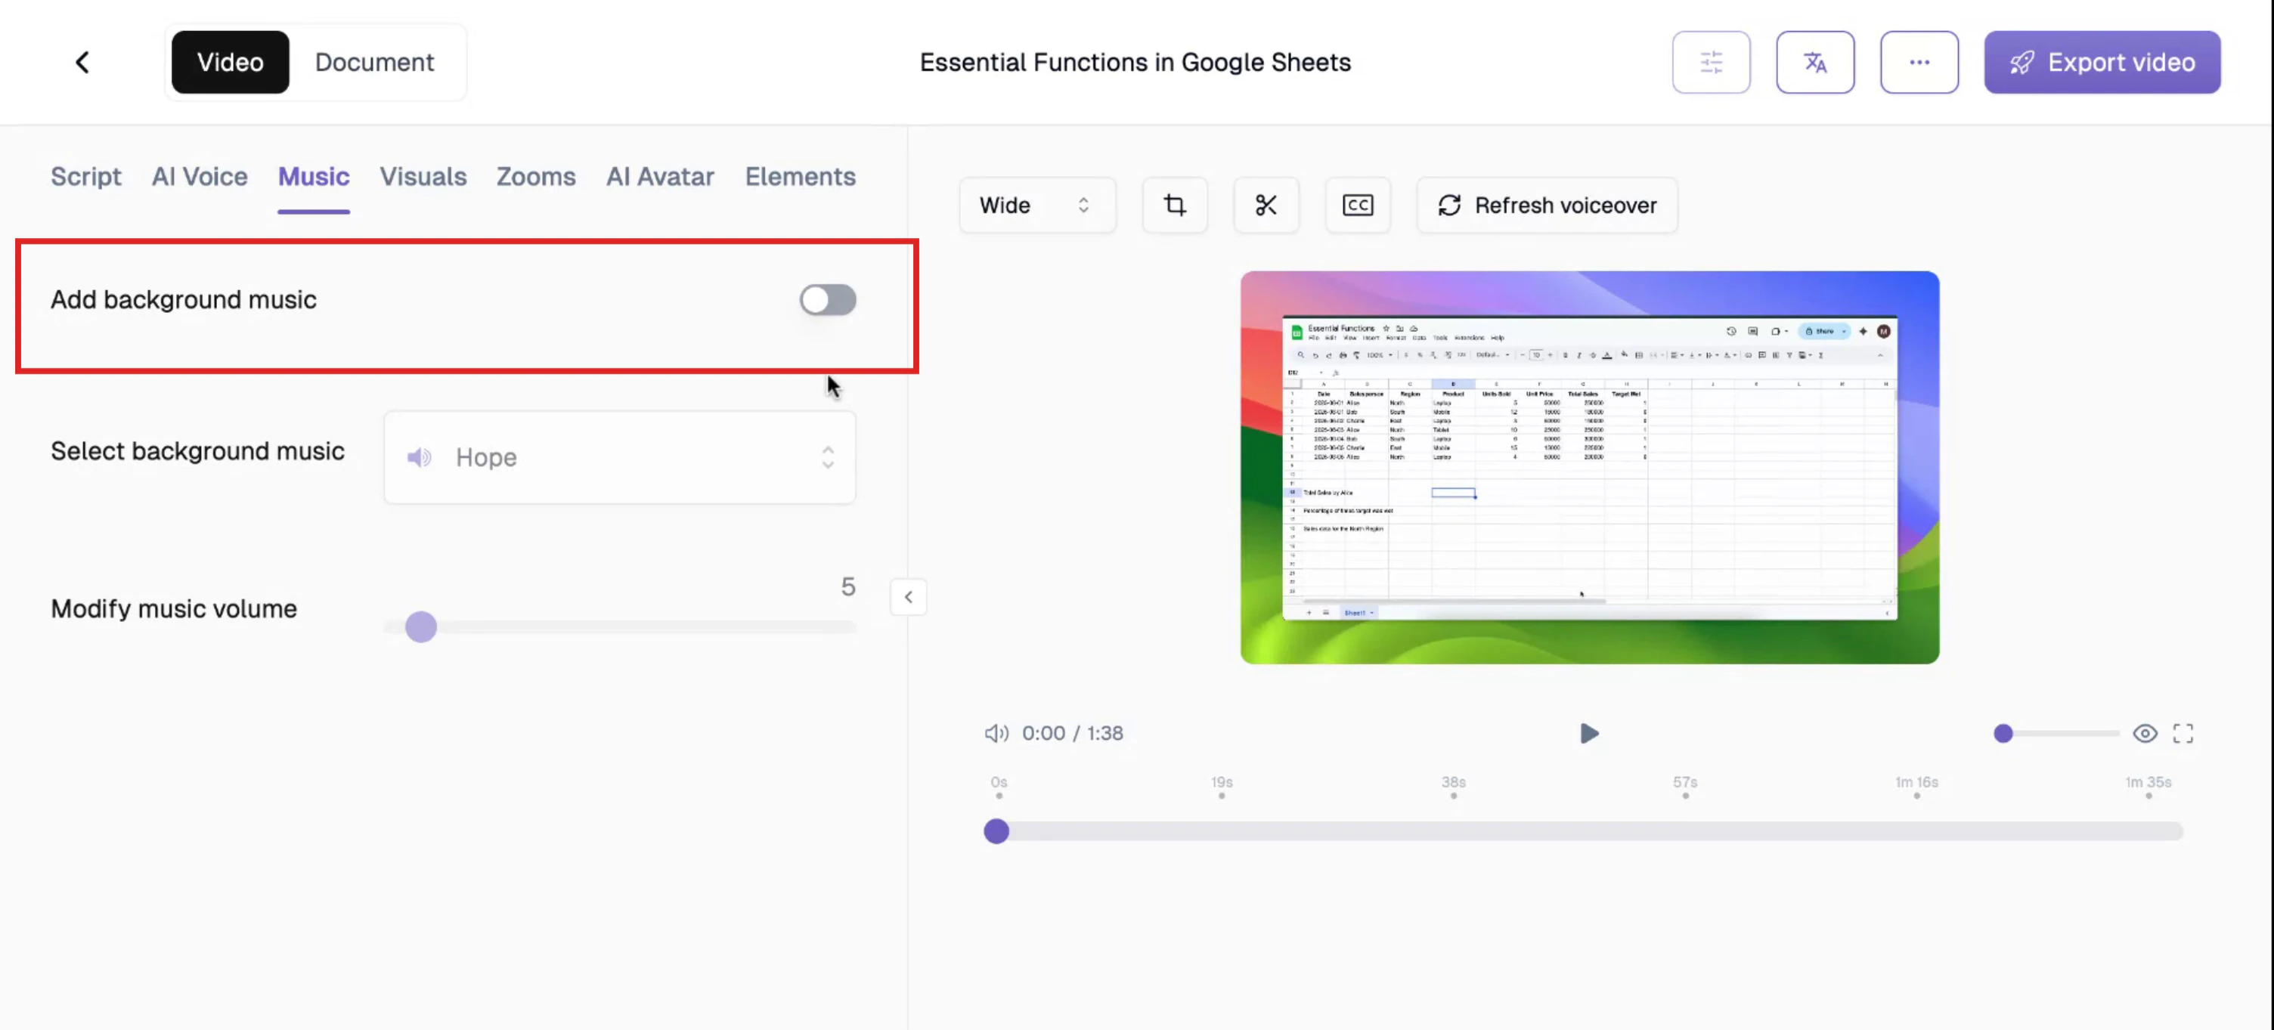Open the Hope background music dropdown
The width and height of the screenshot is (2274, 1030).
click(x=619, y=457)
